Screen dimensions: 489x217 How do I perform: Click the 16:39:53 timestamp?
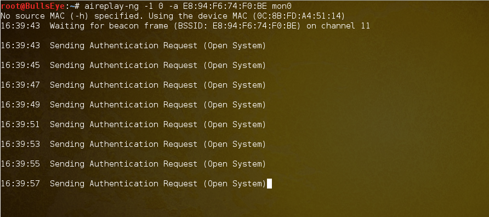pyautogui.click(x=20, y=144)
